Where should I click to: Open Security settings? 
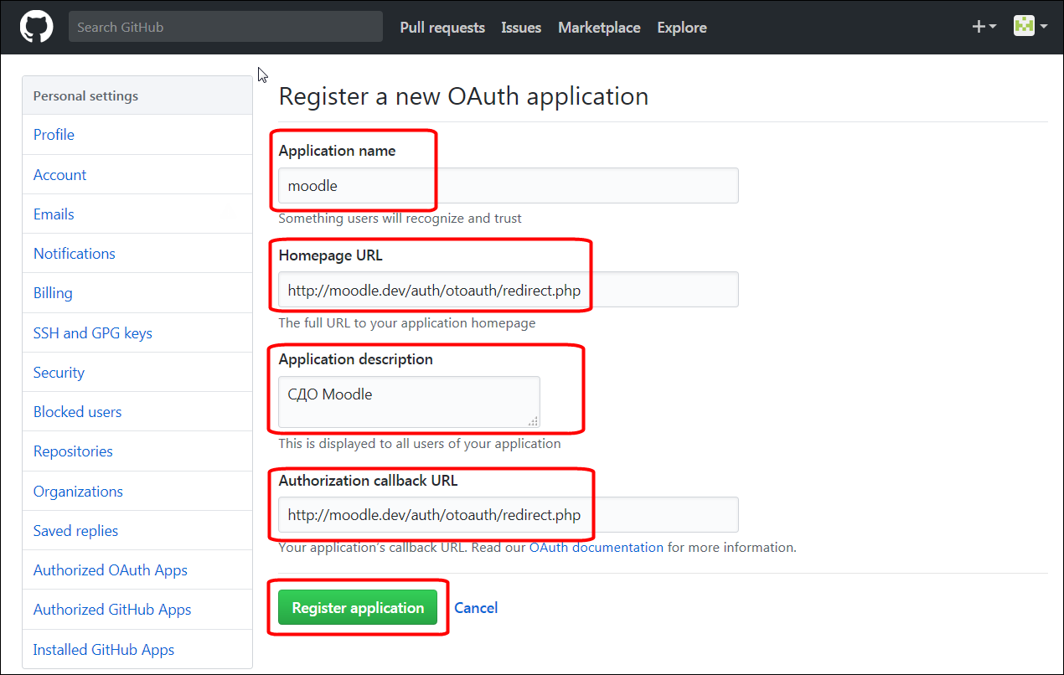click(137, 373)
